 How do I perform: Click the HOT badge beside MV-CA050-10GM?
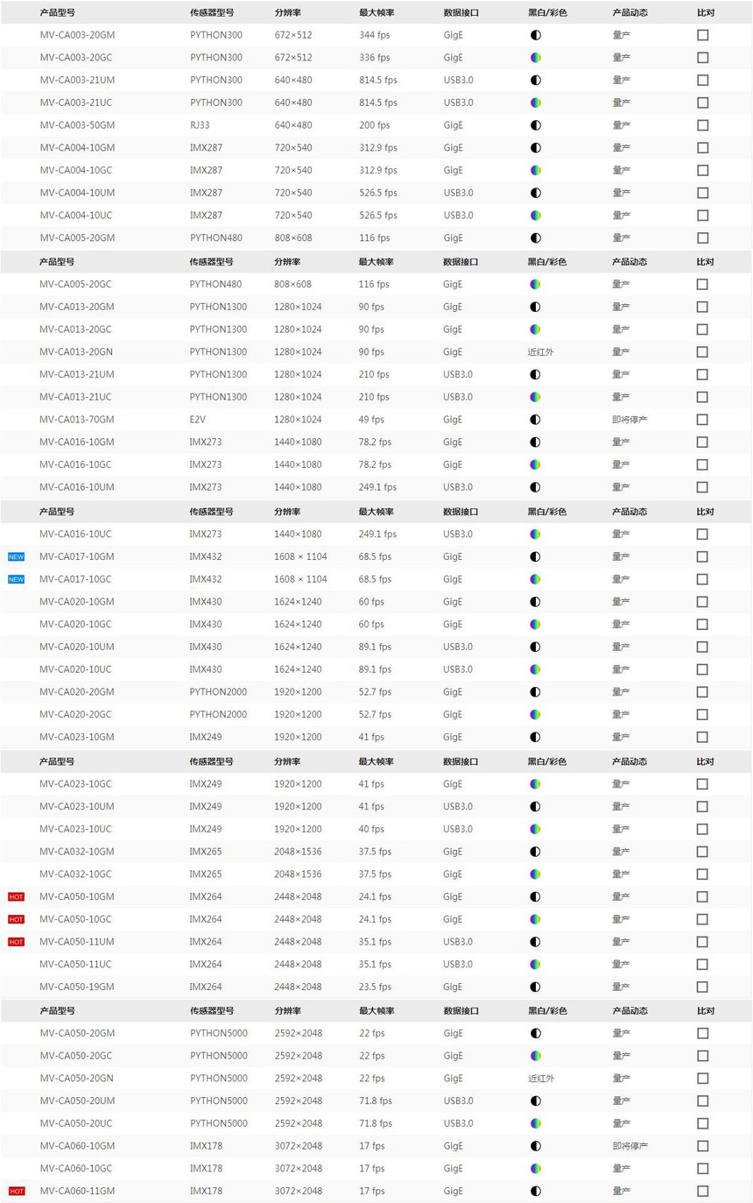tap(16, 896)
